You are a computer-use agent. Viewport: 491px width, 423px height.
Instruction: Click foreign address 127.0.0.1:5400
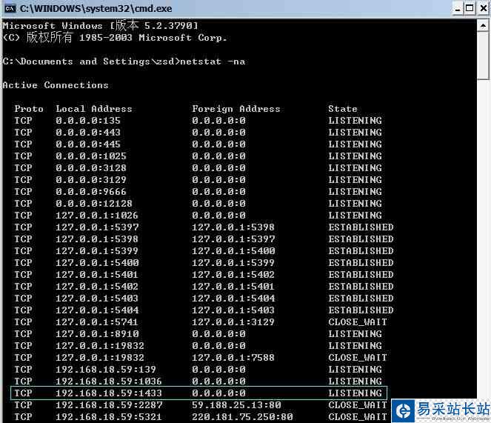(233, 251)
